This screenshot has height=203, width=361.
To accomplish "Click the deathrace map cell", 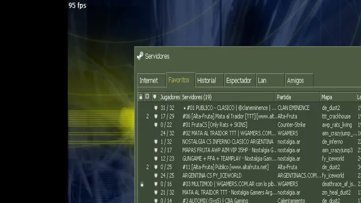I will (339, 184).
